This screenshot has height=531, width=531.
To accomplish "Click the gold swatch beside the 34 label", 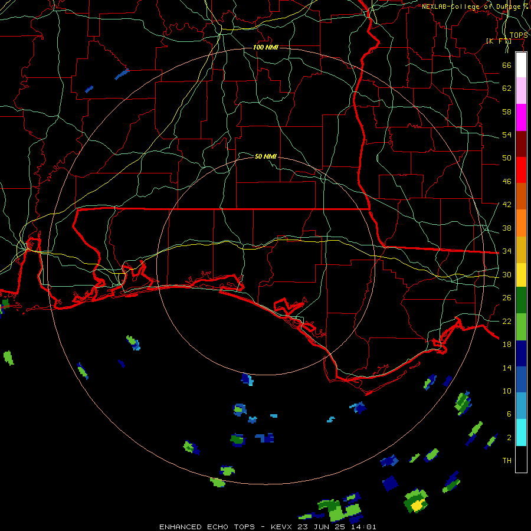I will (521, 250).
